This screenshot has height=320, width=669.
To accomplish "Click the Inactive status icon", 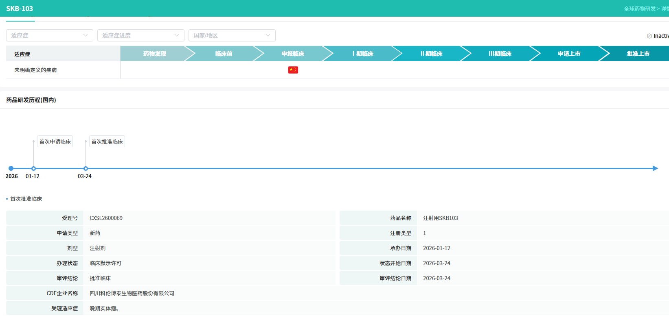I will (649, 36).
